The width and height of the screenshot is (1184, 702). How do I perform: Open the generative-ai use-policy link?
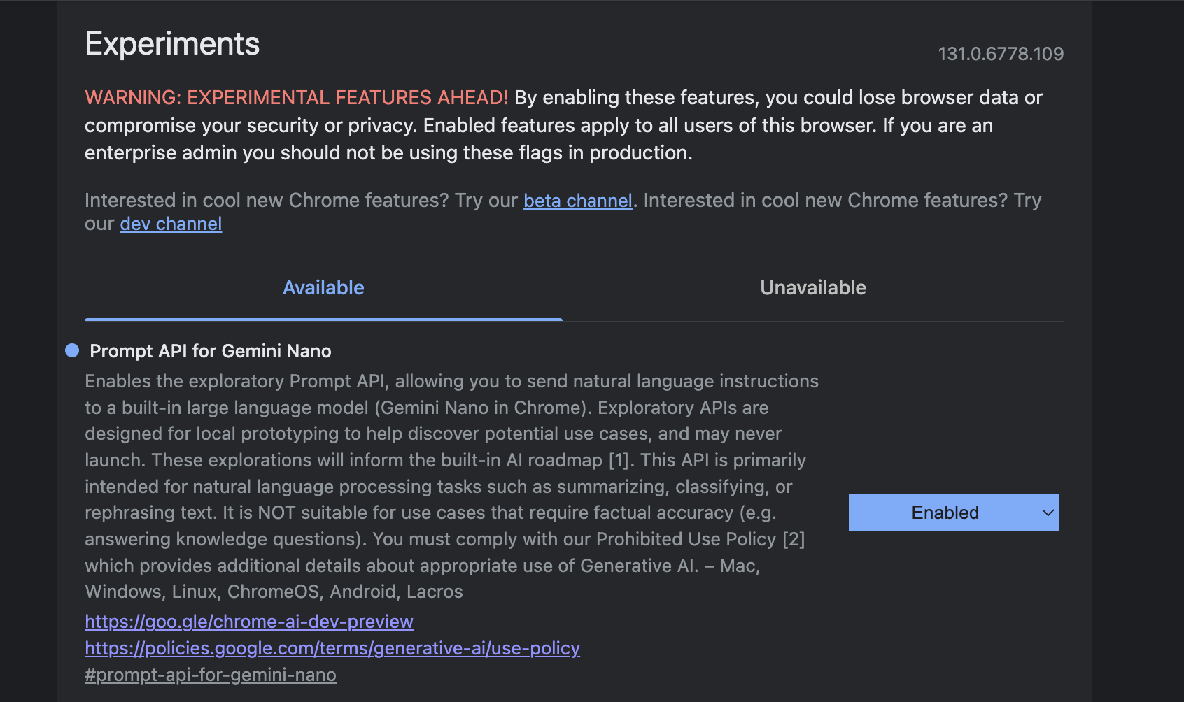pyautogui.click(x=332, y=648)
